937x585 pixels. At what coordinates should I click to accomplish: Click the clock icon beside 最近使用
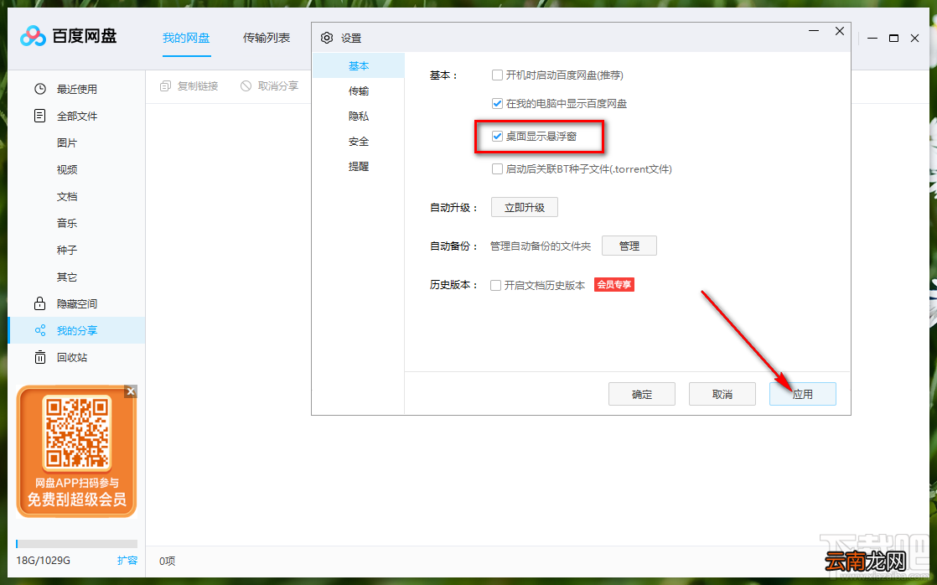[x=40, y=89]
